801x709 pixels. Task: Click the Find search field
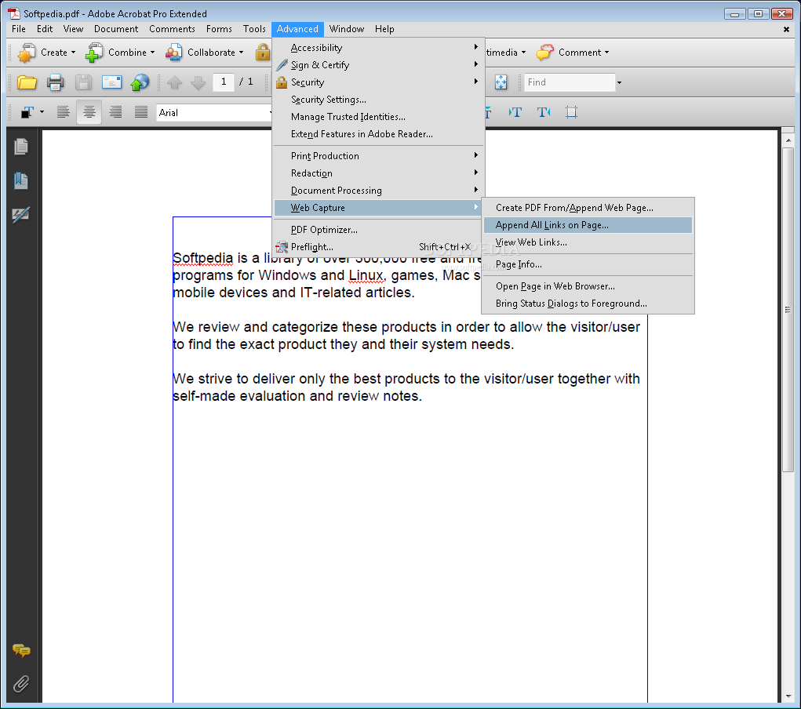570,82
